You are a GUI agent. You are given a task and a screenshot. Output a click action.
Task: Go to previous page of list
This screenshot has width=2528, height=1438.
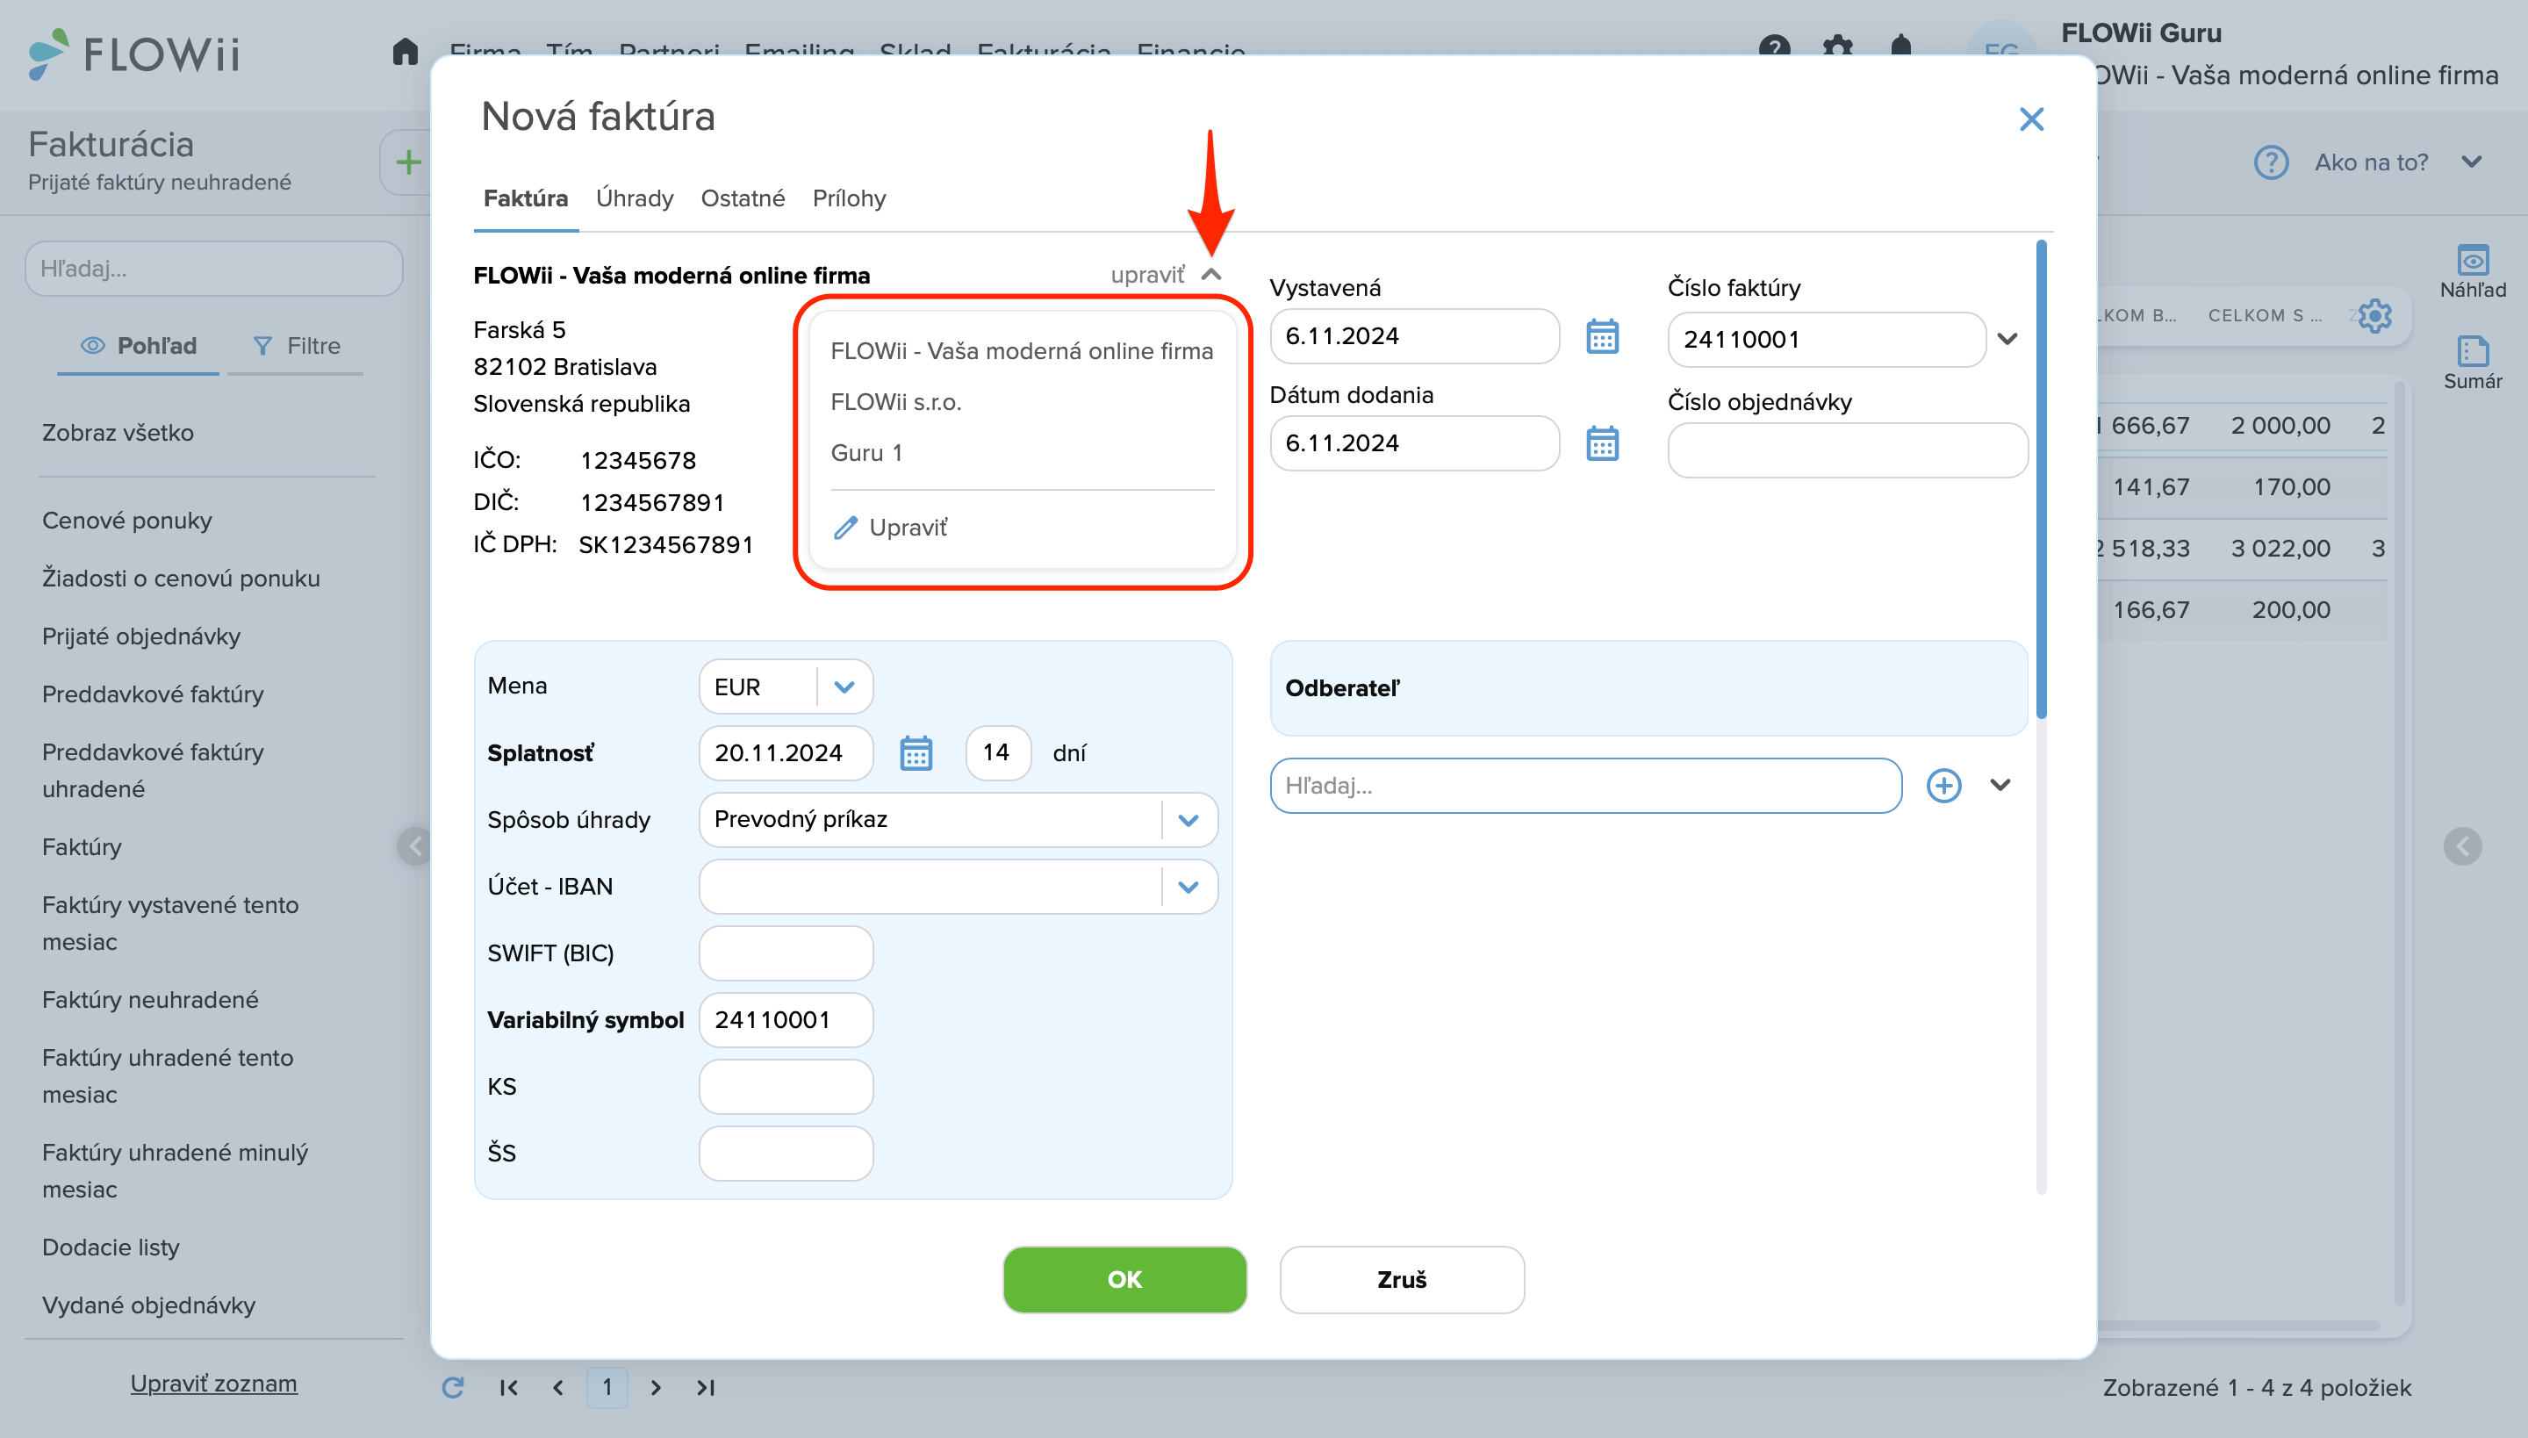[558, 1388]
